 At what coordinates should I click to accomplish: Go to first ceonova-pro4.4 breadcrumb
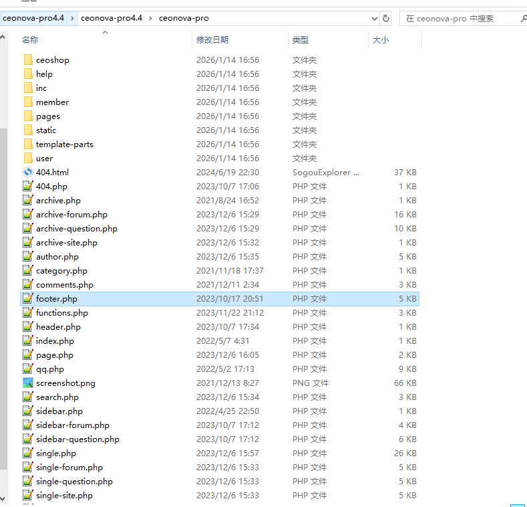pyautogui.click(x=33, y=18)
